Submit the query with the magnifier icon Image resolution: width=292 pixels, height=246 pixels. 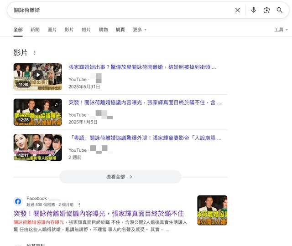click(279, 10)
